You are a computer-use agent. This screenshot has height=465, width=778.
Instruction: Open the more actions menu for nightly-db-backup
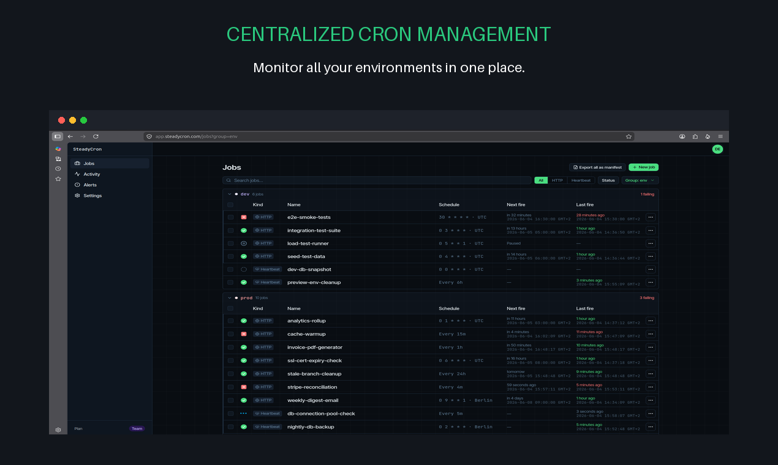coord(651,427)
